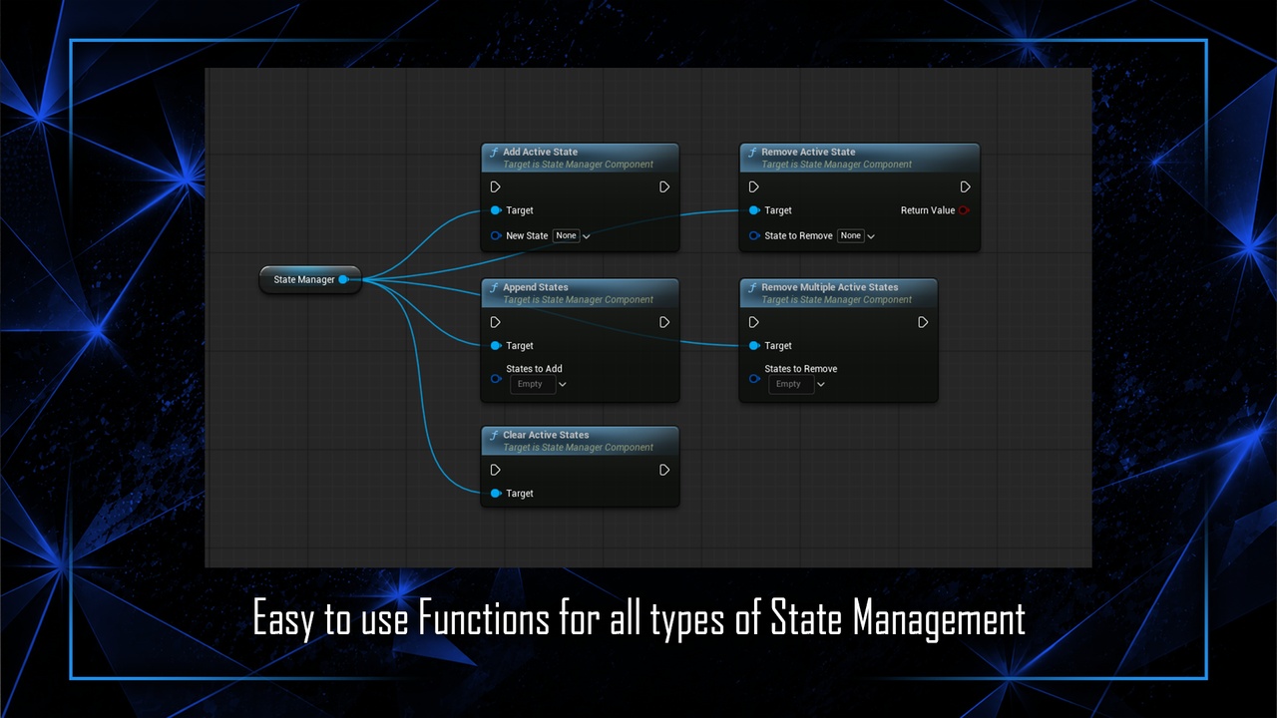
Task: Click Clear Active States exec input pin
Action: pyautogui.click(x=496, y=470)
